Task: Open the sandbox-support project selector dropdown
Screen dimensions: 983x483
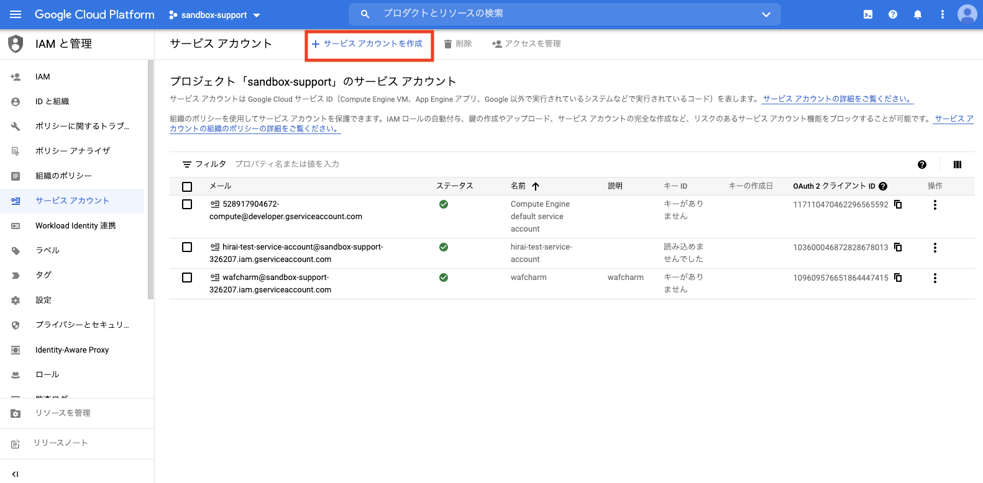Action: tap(215, 15)
